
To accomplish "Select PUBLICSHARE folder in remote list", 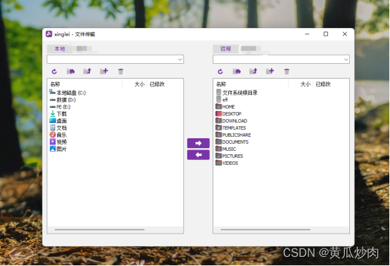I will pyautogui.click(x=233, y=135).
